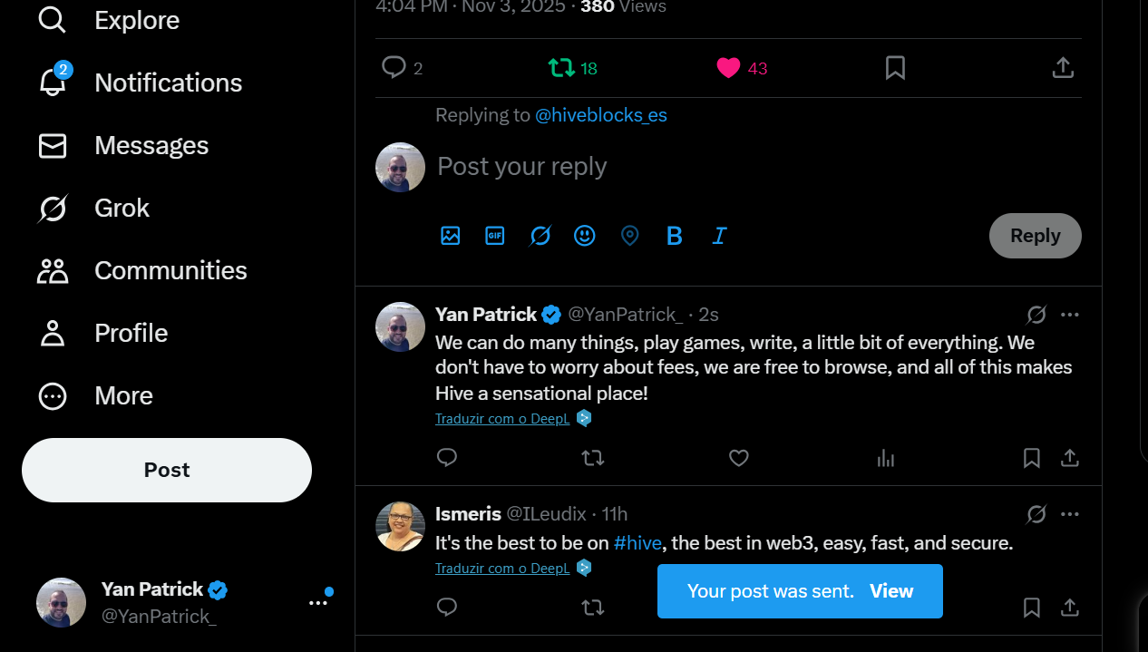
Task: View analytics for Yan Patrick's reply
Action: 886,459
